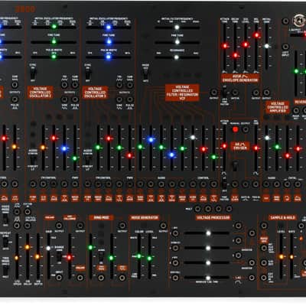Click the vibrato delay slider

point(27,256)
